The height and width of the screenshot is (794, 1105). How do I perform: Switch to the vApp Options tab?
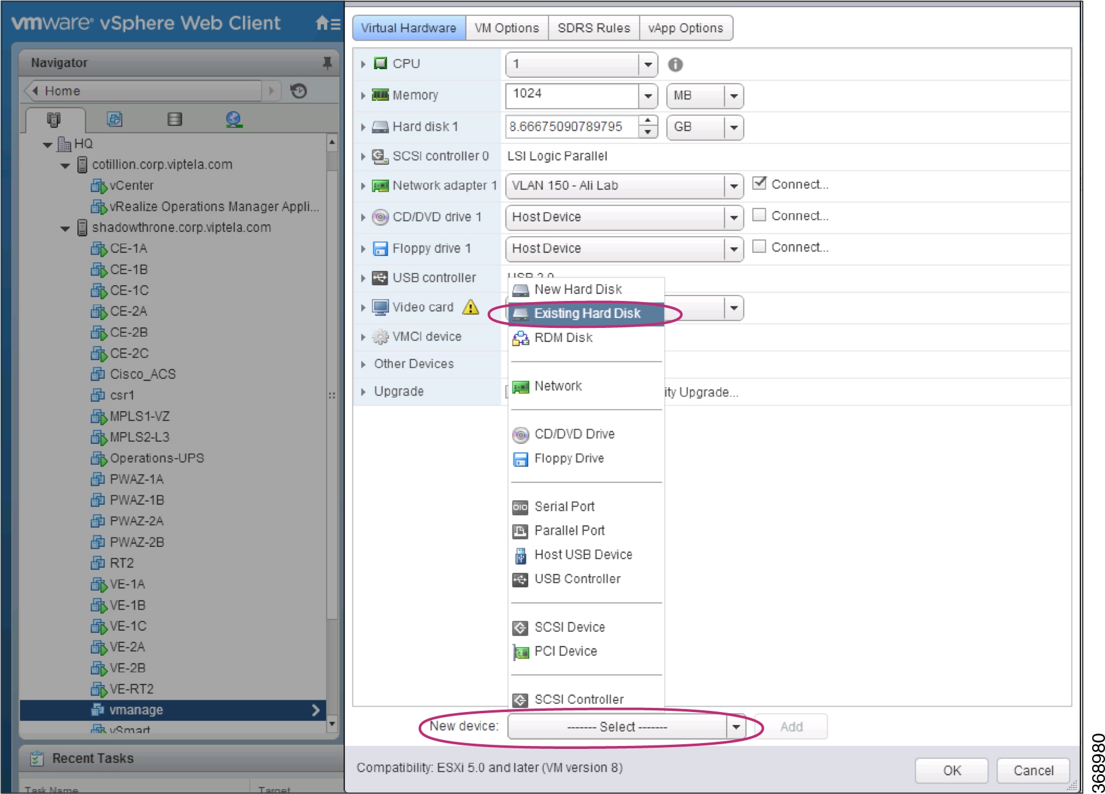pos(686,28)
